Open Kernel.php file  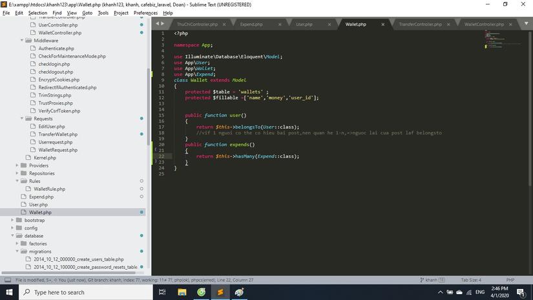(45, 158)
